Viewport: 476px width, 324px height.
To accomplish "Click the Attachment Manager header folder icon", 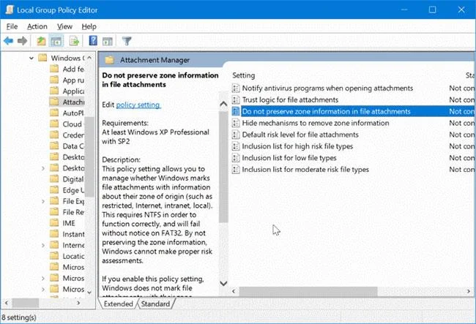I will point(110,60).
